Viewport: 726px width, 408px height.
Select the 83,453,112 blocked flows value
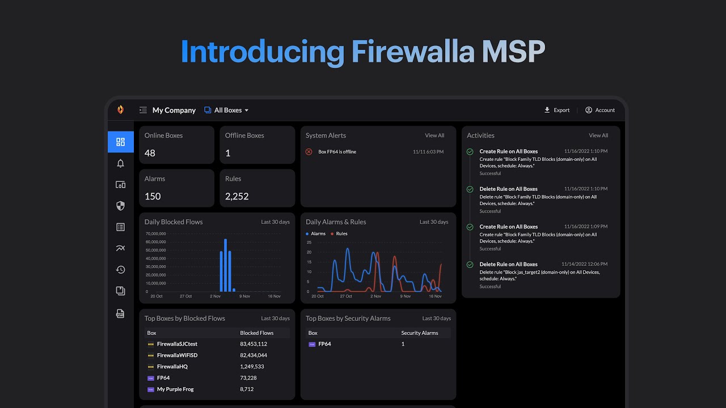pyautogui.click(x=254, y=344)
